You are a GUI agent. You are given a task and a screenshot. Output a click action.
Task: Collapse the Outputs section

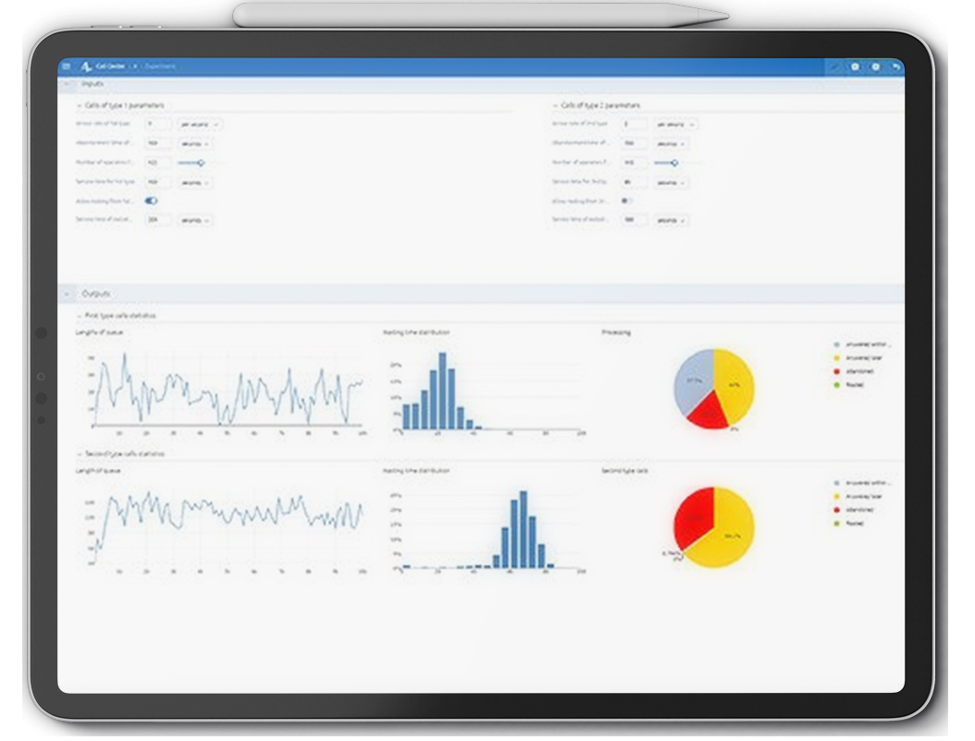coord(68,293)
